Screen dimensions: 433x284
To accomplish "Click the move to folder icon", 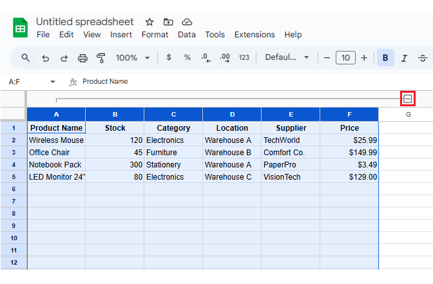I will point(168,22).
